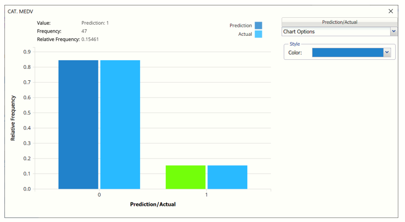405x222 pixels.
Task: Expand the Chart Options dropdown arrow
Action: [393, 32]
